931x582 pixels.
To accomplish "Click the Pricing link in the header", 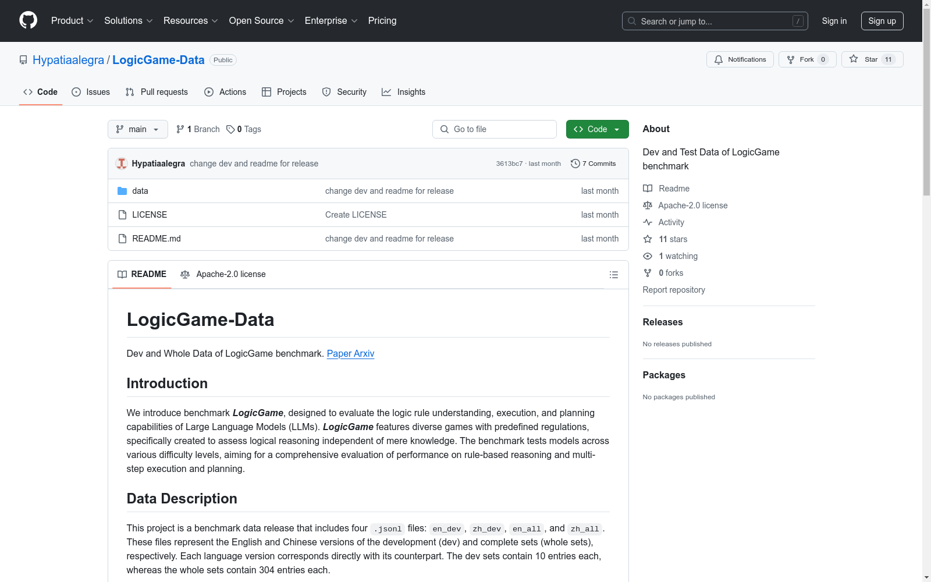I will pos(382,21).
